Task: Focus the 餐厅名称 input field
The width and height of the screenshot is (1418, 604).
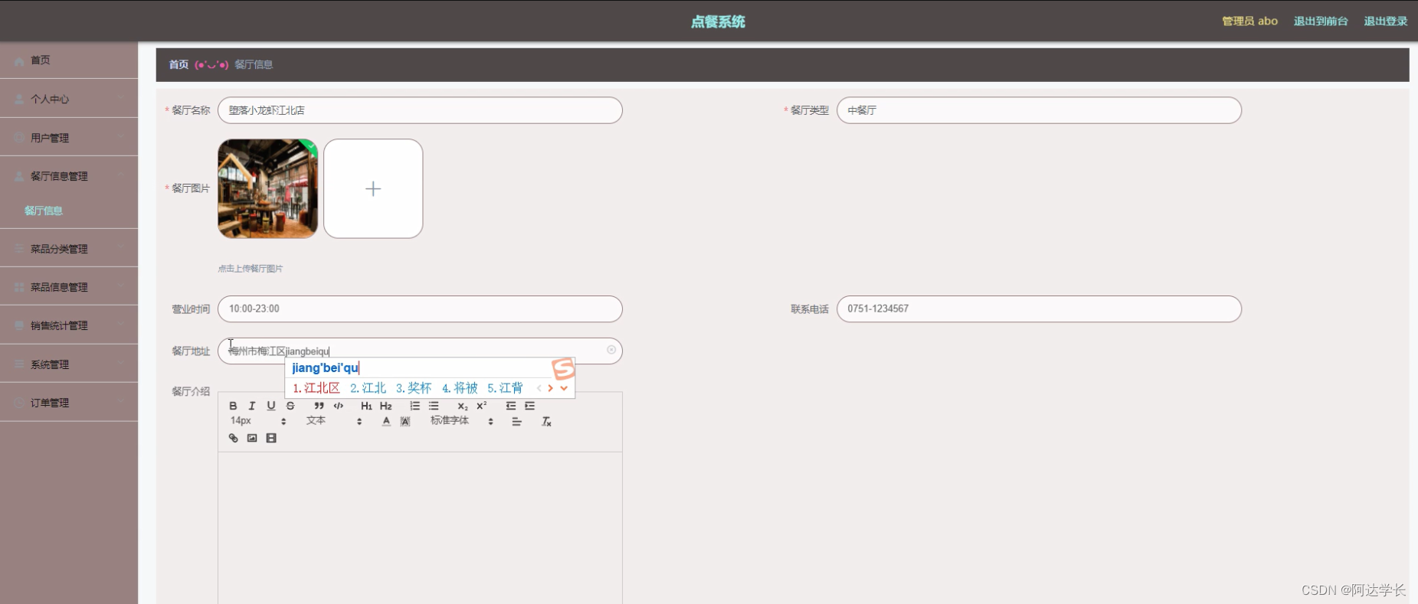Action: (x=420, y=110)
